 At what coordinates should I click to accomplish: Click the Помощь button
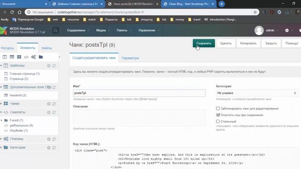coord(292,43)
